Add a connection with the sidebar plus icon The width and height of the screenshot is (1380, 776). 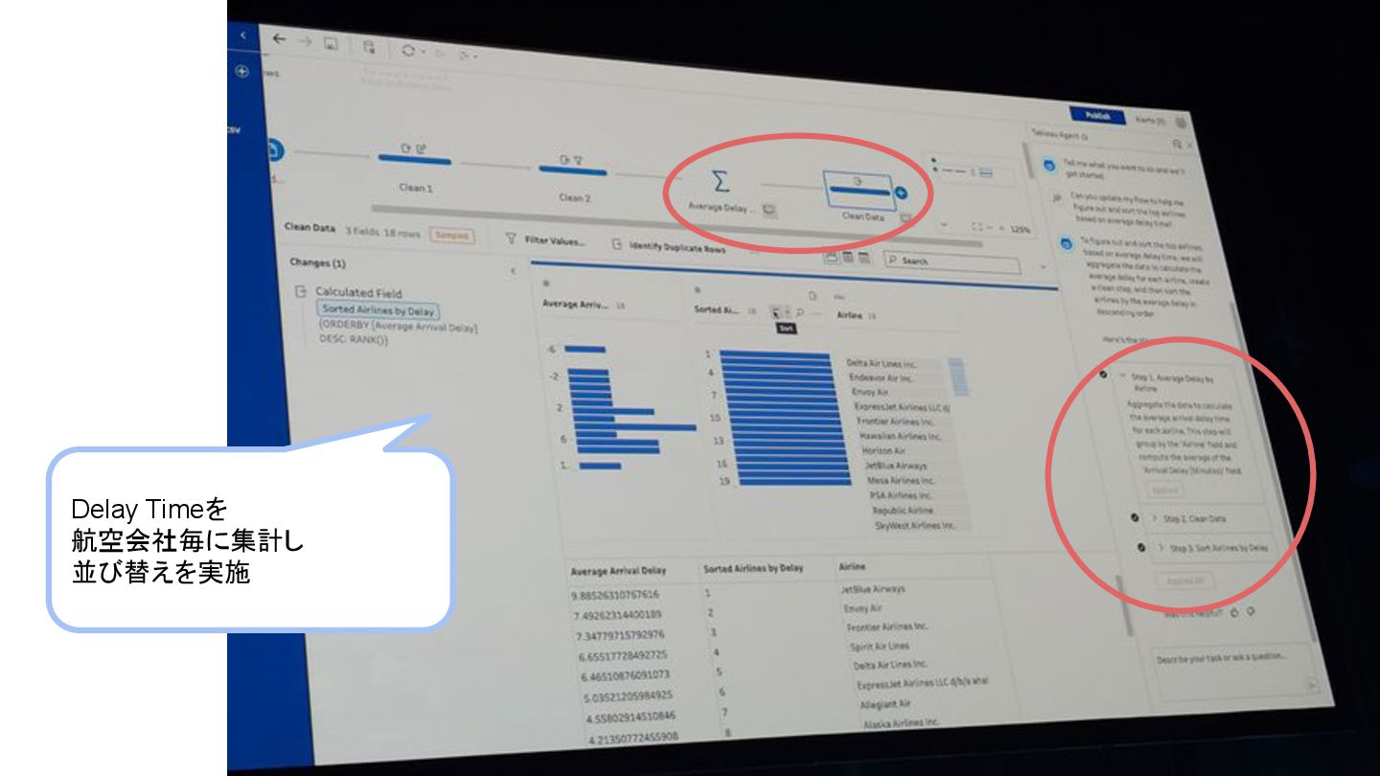click(x=241, y=71)
